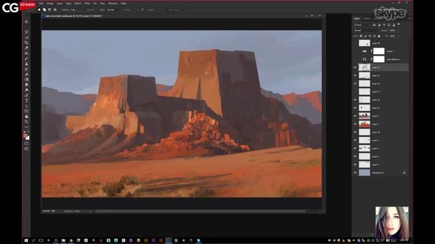Click zoom percentage field in status bar
The width and height of the screenshot is (435, 244).
(46, 211)
